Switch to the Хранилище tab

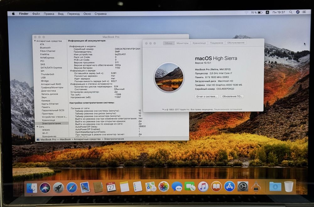click(199, 43)
